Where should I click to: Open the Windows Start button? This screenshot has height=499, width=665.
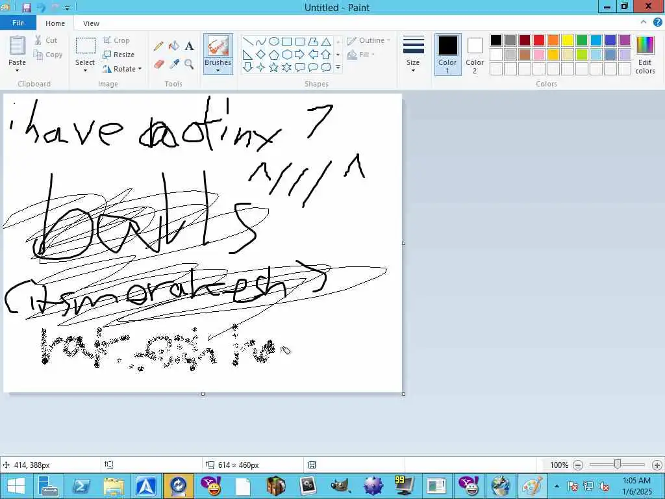16,486
